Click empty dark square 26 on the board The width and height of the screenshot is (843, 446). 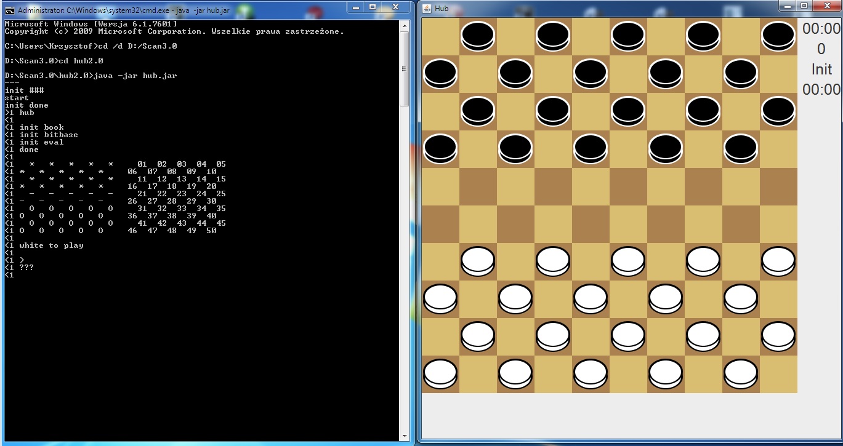point(440,224)
